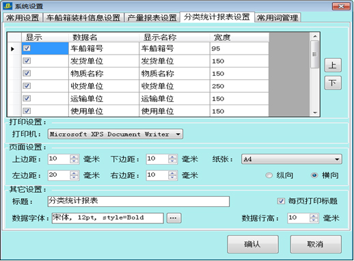Increase 数据行高 with up spinner arrow
Image resolution: width=354 pixels, height=261 pixels.
(x=314, y=216)
